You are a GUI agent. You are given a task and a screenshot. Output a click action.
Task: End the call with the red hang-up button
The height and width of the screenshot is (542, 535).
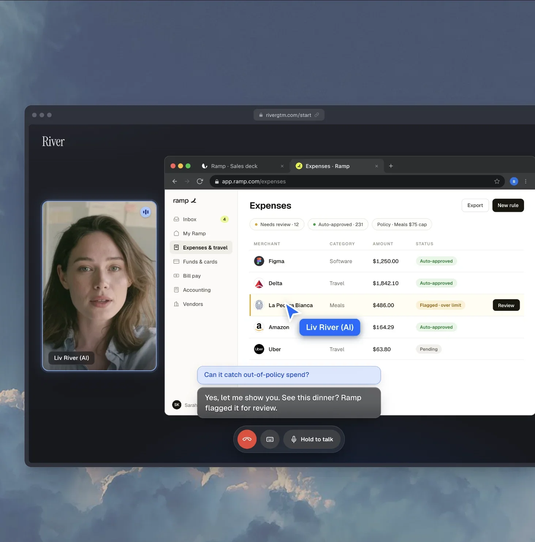[x=247, y=439]
